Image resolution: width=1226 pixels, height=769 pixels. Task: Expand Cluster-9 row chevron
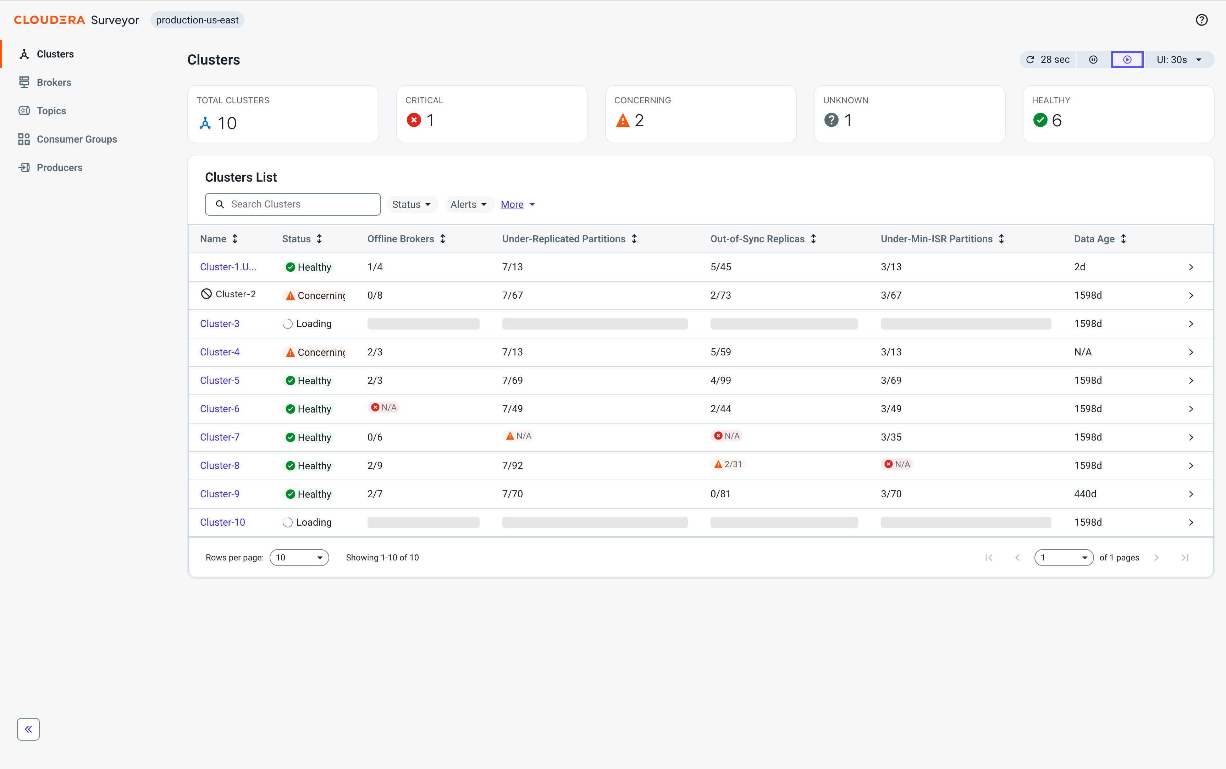1191,494
